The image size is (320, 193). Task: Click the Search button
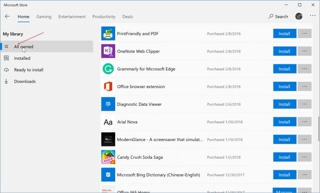coord(278,16)
